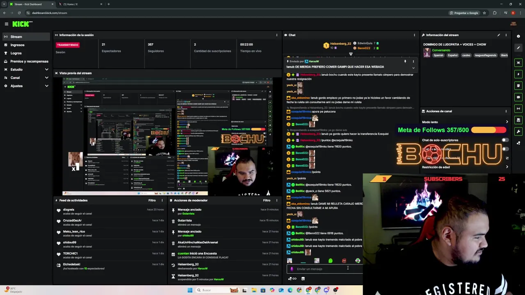The image size is (525, 295).
Task: Open Restricción de edad settings
Action: pyautogui.click(x=466, y=167)
